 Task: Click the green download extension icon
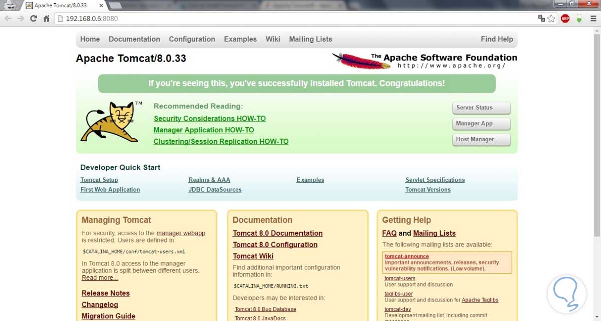point(579,19)
